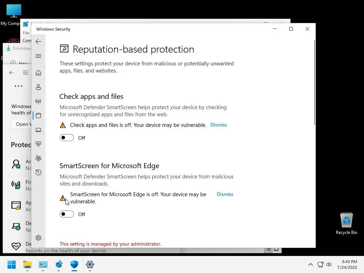Open the volume tray icon
This screenshot has width=364, height=273.
coord(329,264)
